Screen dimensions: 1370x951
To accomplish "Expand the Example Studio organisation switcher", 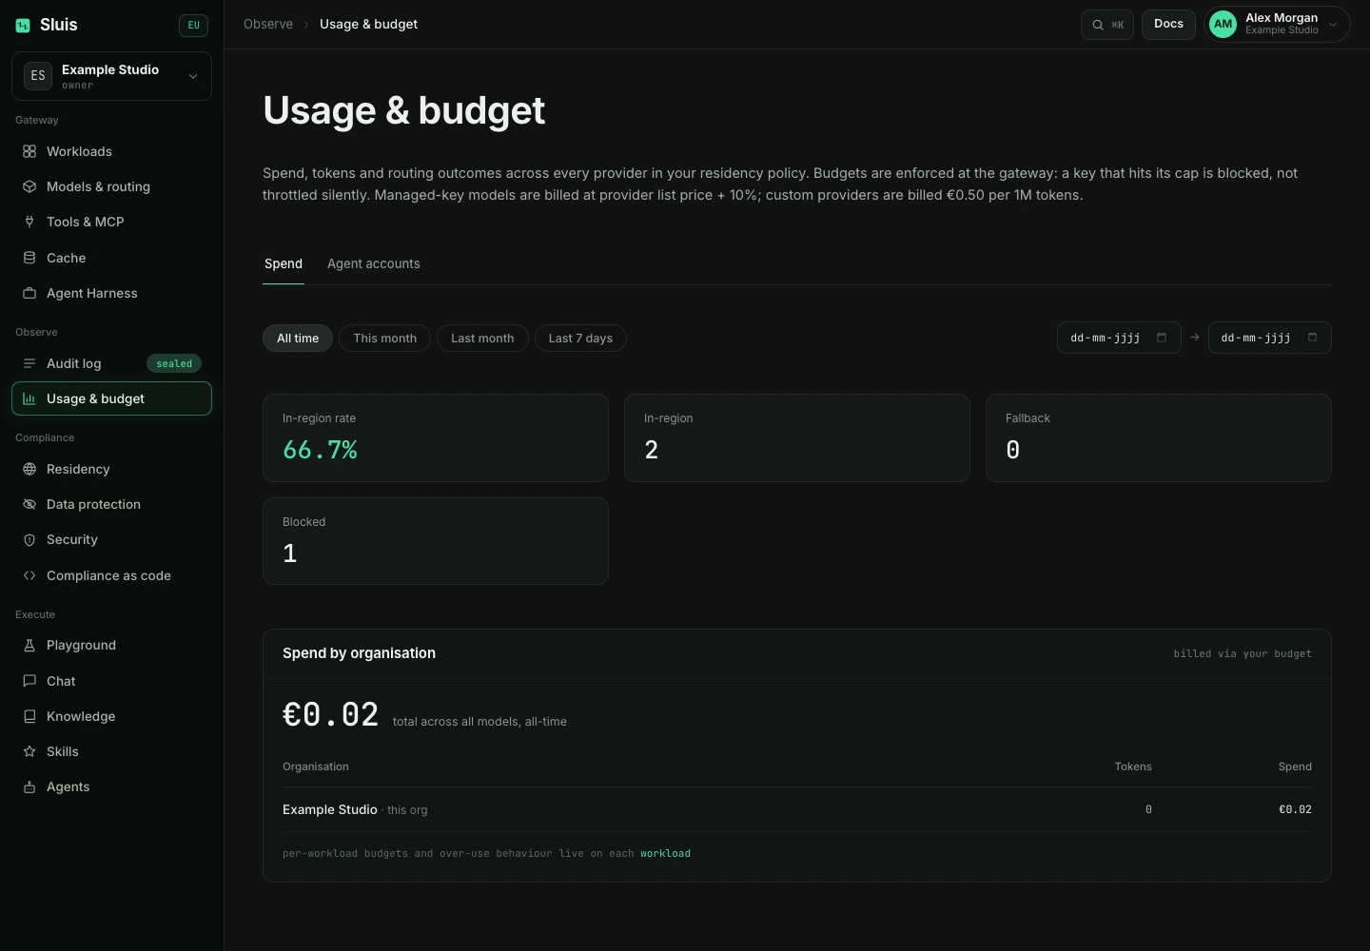I will (x=111, y=76).
